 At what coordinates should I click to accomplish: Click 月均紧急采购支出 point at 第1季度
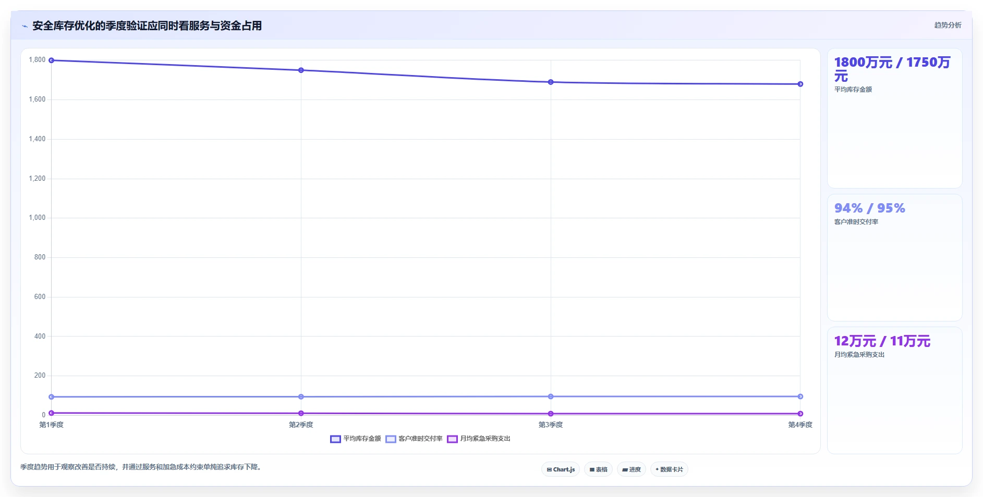[51, 413]
